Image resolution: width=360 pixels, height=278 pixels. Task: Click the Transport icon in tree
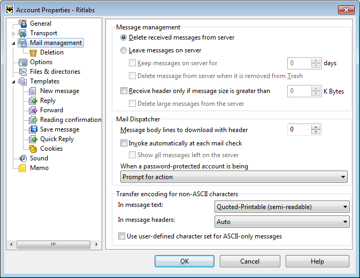(x=22, y=33)
